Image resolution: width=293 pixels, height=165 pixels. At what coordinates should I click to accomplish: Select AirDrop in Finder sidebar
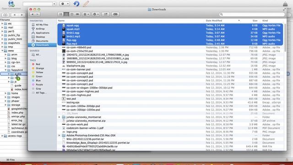pos(40,29)
